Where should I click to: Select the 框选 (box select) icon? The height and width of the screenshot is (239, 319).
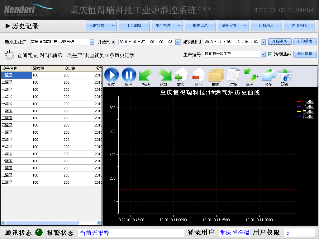pyautogui.click(x=216, y=75)
